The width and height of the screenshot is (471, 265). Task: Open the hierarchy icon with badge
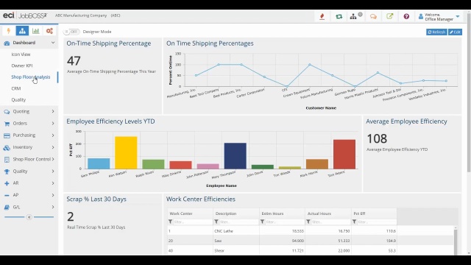tap(353, 16)
